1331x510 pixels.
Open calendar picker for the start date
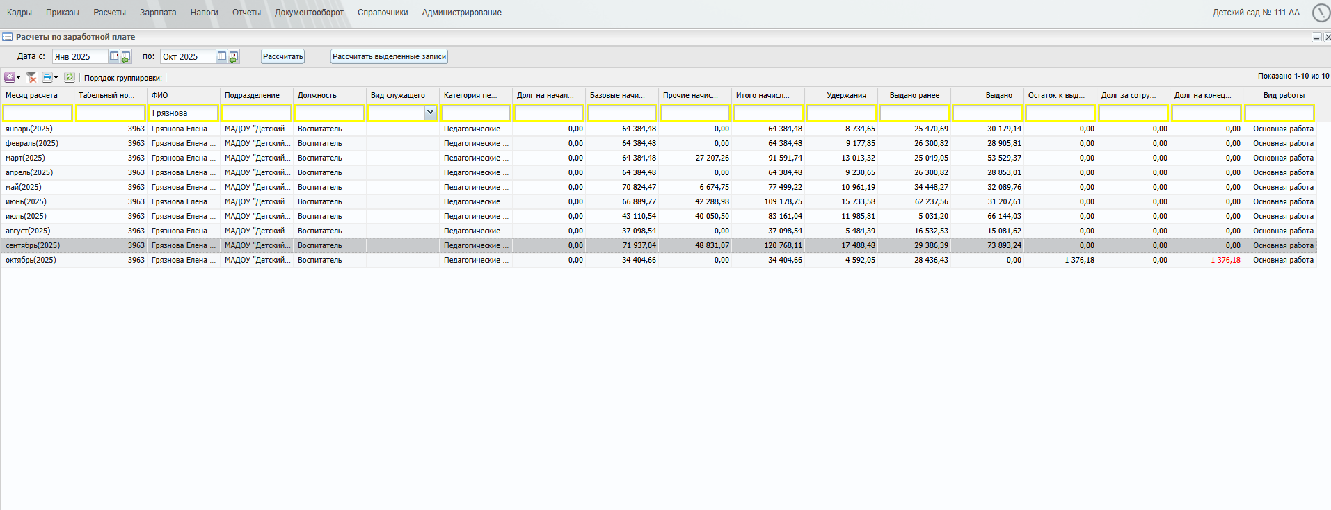(114, 56)
